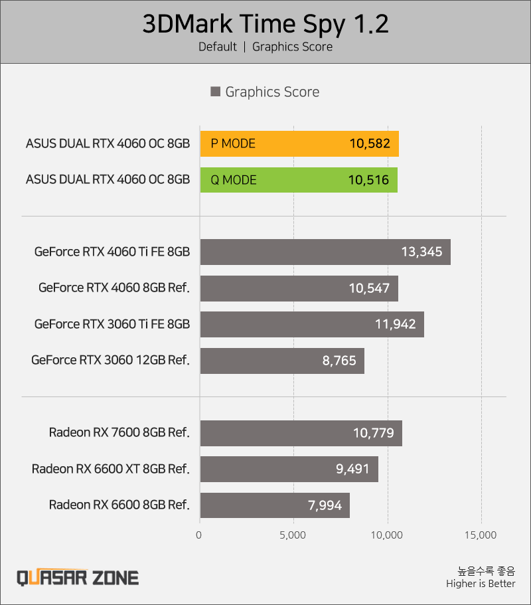Click the Radeon RX 6600 7,994 bar
531x605 pixels.
[275, 505]
